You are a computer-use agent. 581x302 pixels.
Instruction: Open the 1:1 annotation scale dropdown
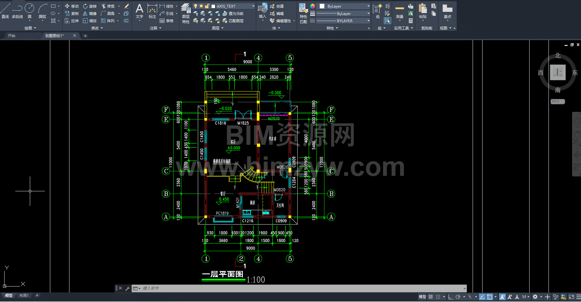[x=526, y=297]
